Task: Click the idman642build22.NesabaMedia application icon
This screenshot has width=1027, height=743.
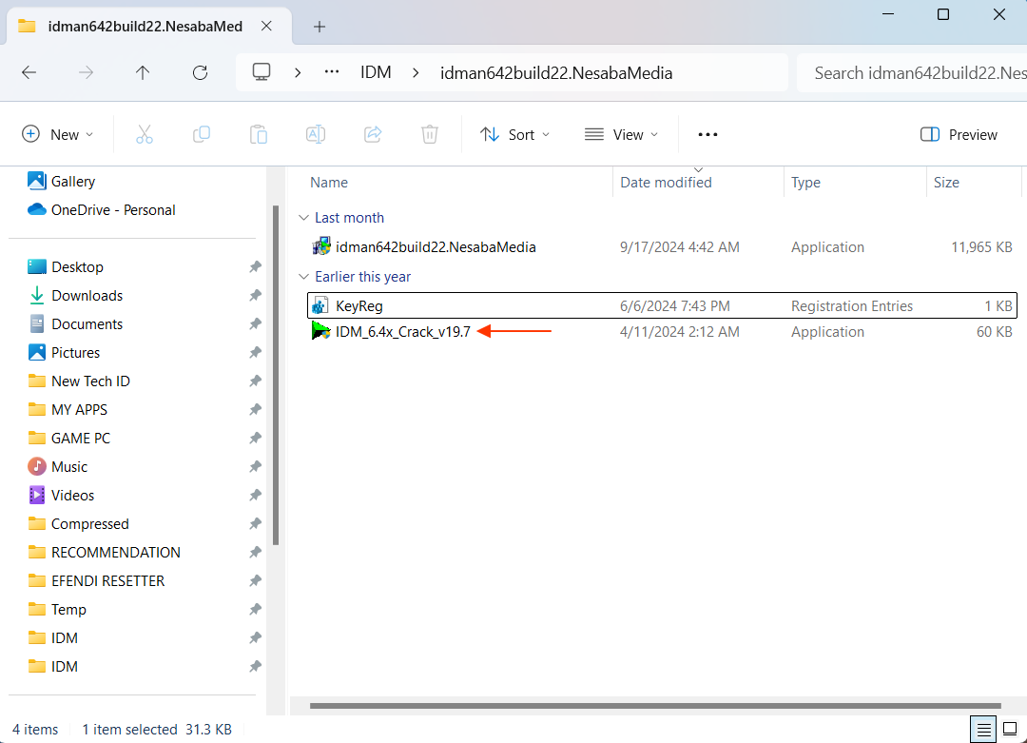Action: click(x=321, y=246)
